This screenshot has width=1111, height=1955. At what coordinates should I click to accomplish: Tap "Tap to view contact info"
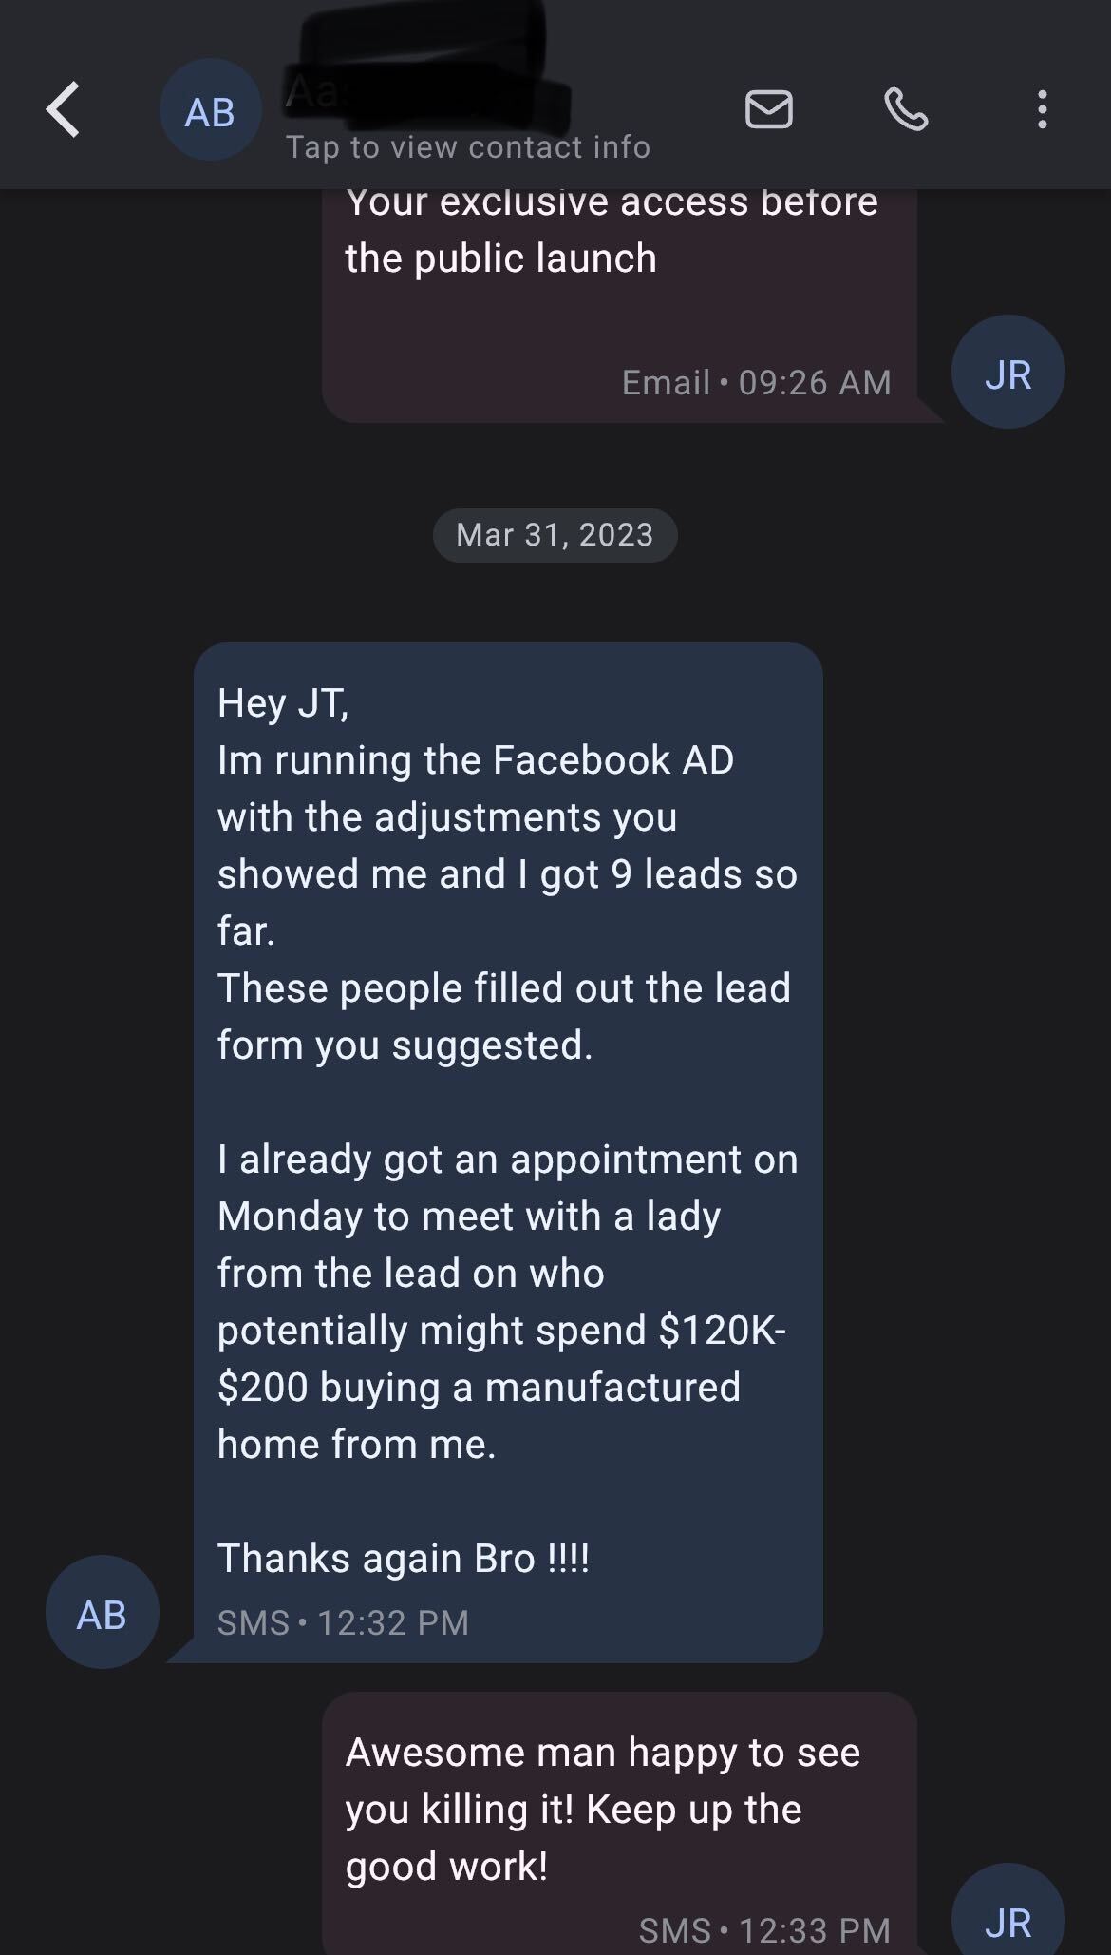click(x=468, y=147)
